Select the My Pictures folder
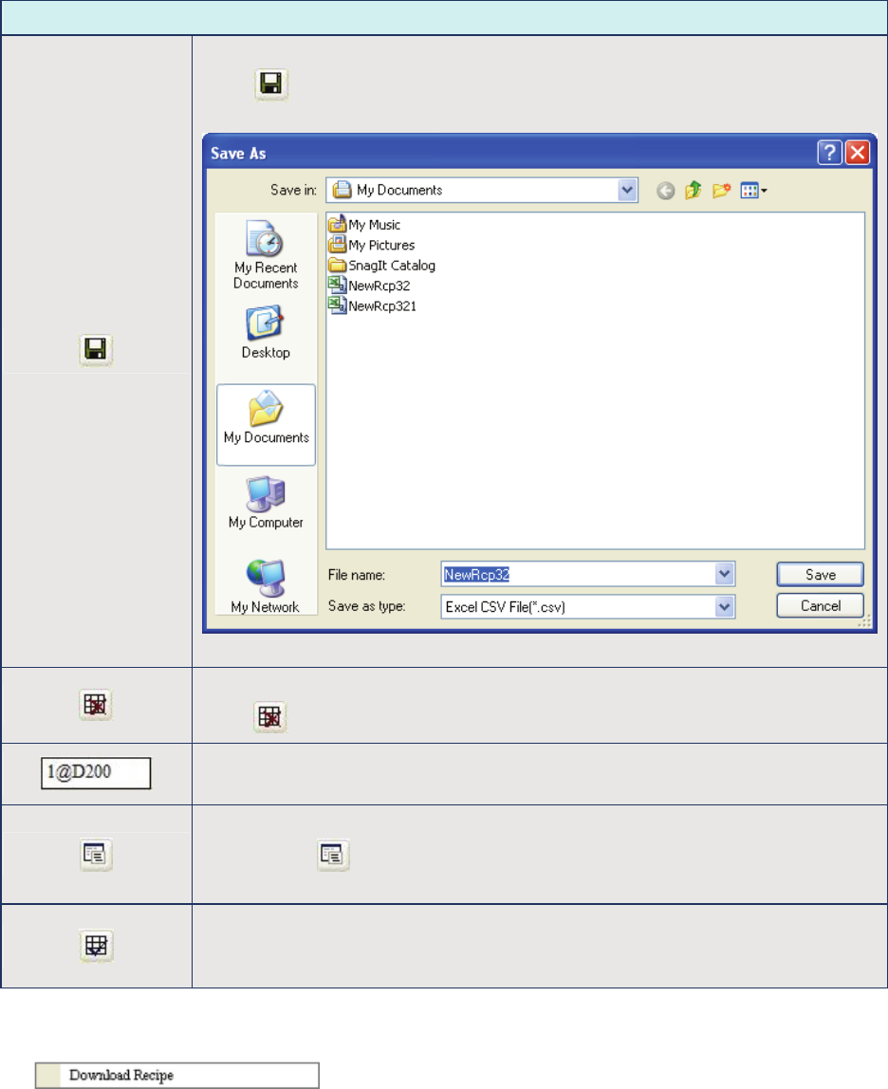 (x=372, y=245)
